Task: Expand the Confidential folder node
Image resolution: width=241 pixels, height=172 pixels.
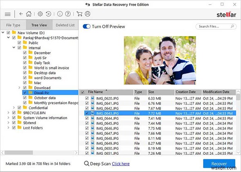Action: click(x=14, y=107)
